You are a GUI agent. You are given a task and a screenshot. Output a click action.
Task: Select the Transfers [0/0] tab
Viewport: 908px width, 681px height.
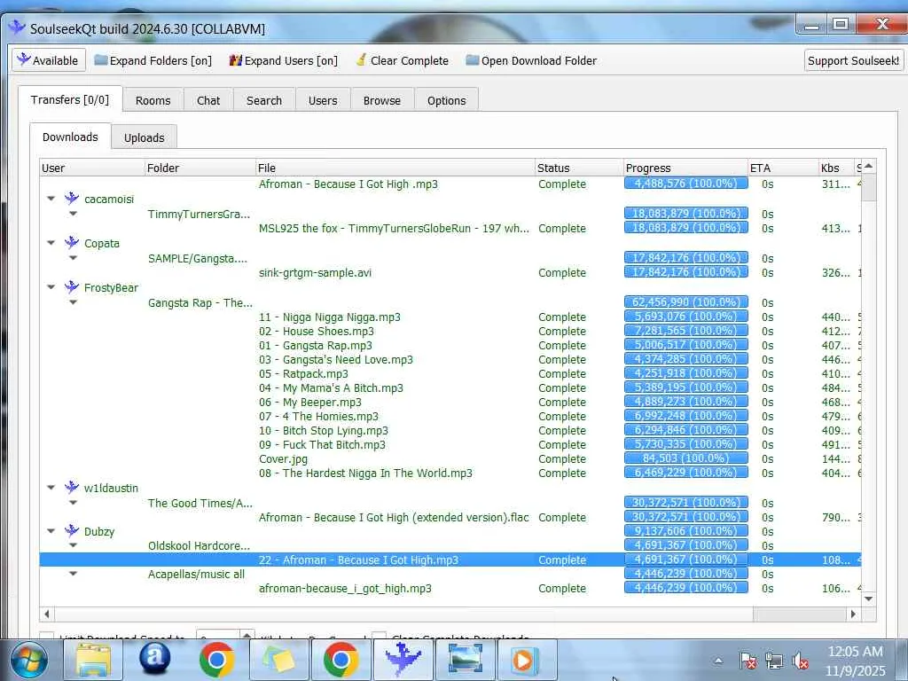[70, 99]
